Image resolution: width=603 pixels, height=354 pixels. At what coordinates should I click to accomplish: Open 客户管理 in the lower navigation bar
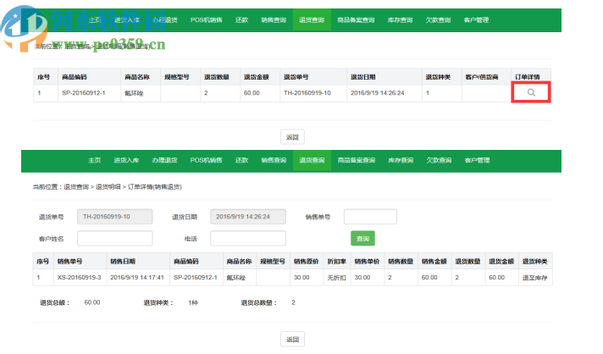point(477,160)
